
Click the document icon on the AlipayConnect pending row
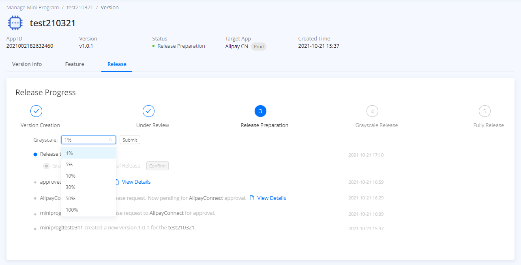(x=252, y=198)
